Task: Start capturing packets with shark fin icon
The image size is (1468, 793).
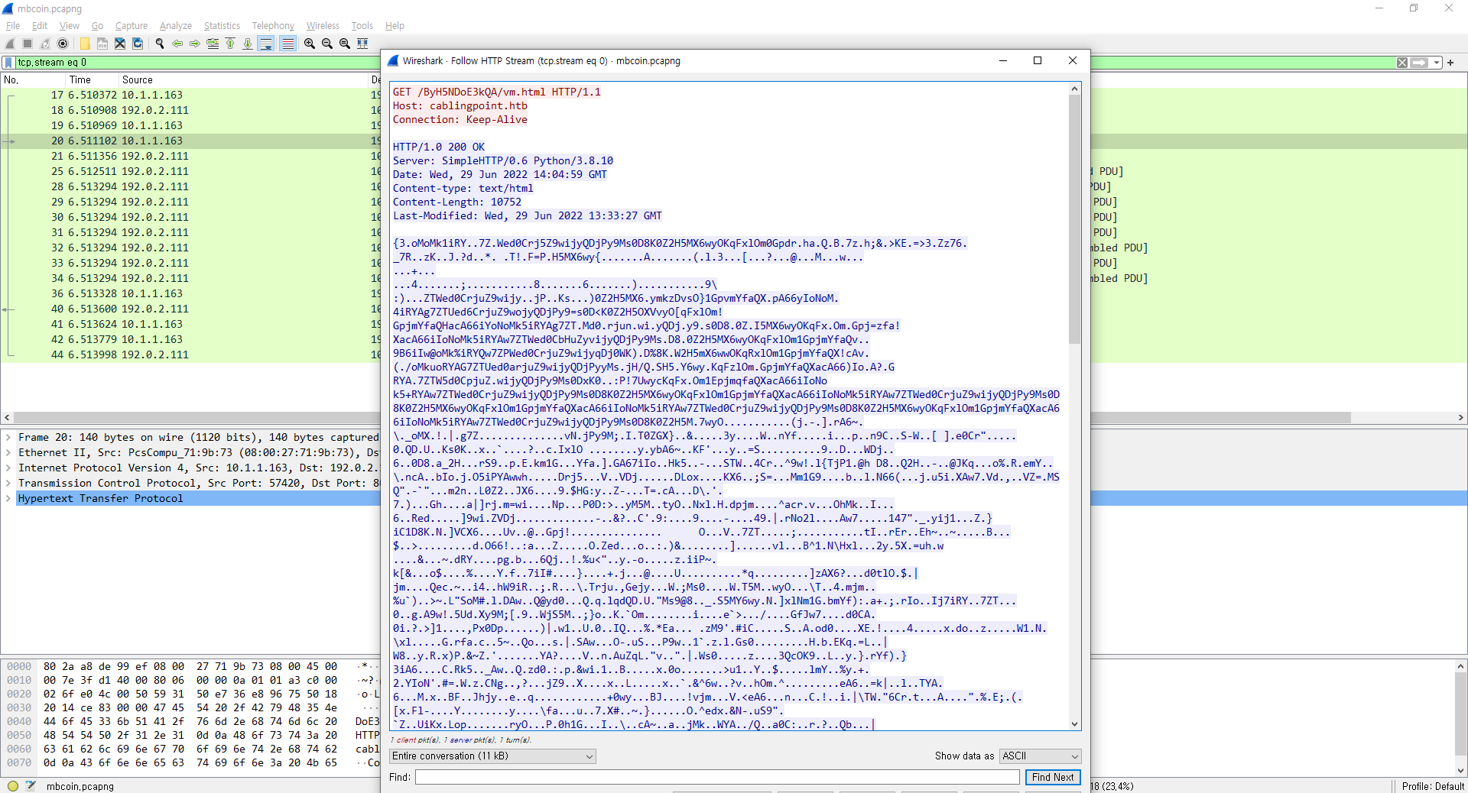Action: pyautogui.click(x=10, y=44)
